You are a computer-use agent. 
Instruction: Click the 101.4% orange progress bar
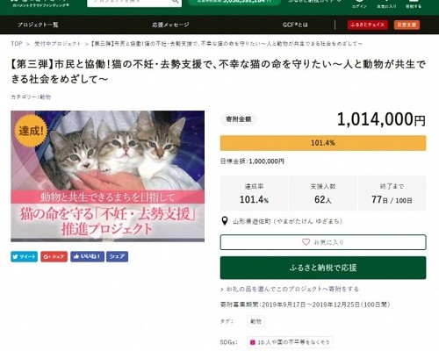tap(323, 143)
